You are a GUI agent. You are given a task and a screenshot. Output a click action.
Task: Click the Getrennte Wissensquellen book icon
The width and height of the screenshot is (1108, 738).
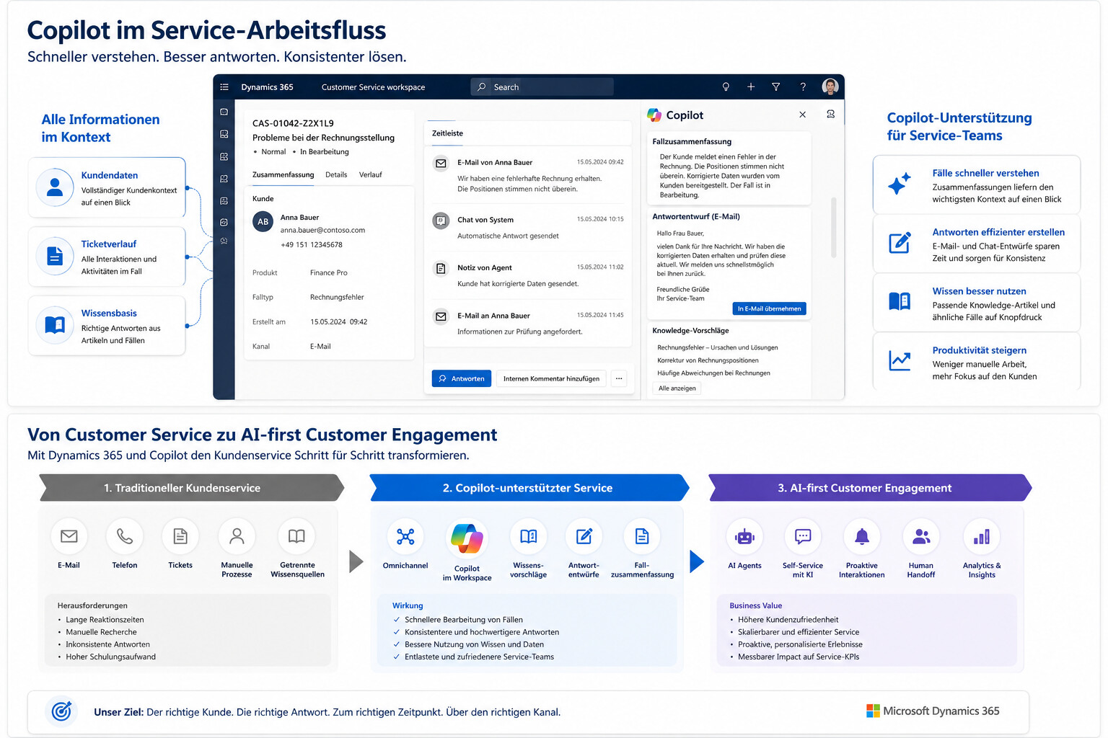[x=296, y=536]
